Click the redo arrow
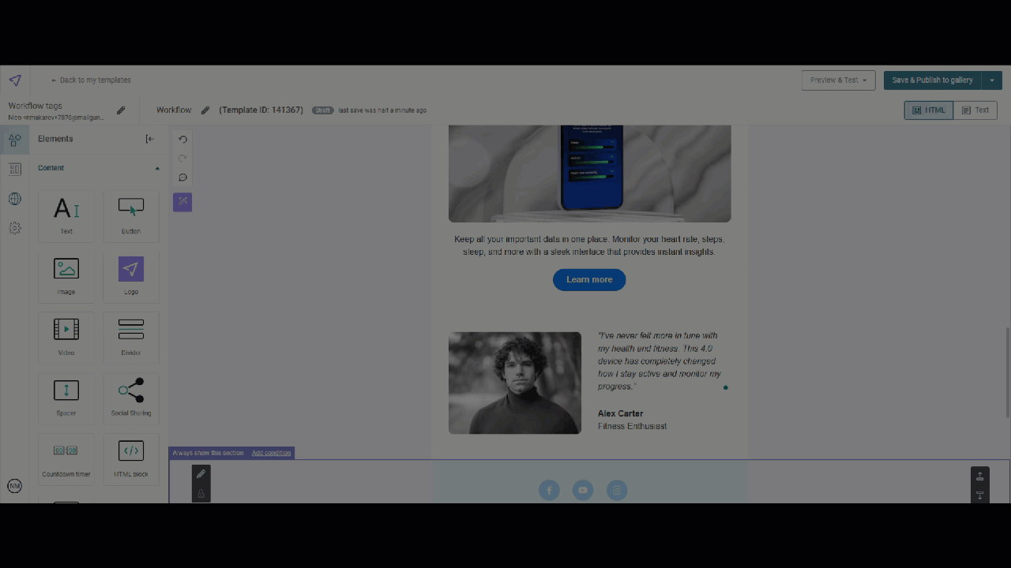The width and height of the screenshot is (1011, 568). 182,159
